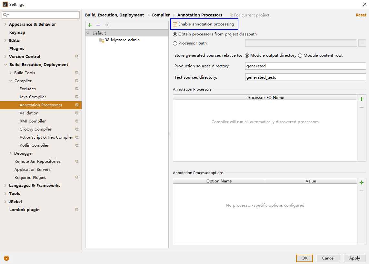Click project-level icon next to Java Compiler
Screen dimensions: 369x264
click(77, 97)
